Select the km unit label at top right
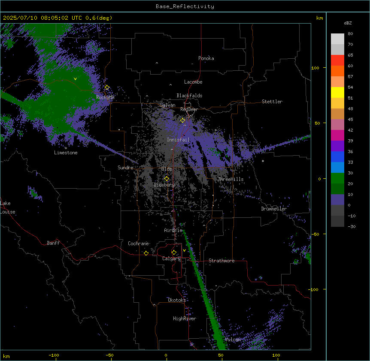 [319, 18]
